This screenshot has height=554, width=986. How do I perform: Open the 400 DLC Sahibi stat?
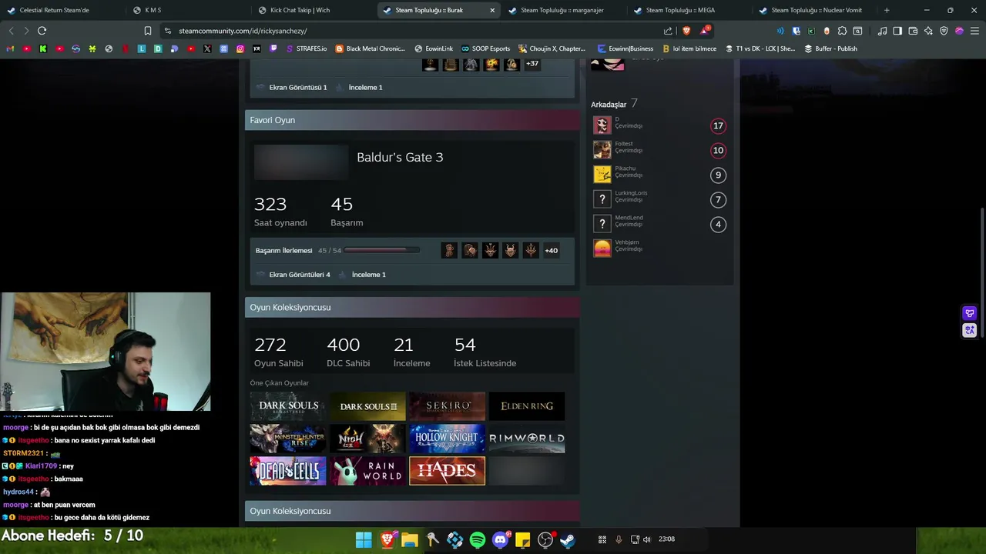(348, 352)
